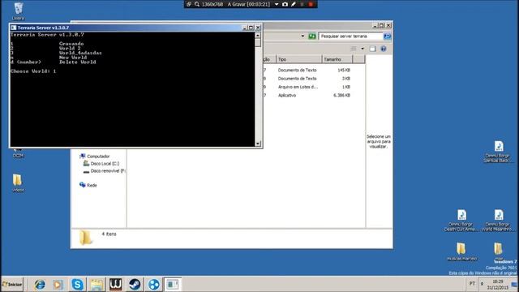Select Computador in the navigation pane
Image resolution: width=519 pixels, height=292 pixels.
(95, 157)
